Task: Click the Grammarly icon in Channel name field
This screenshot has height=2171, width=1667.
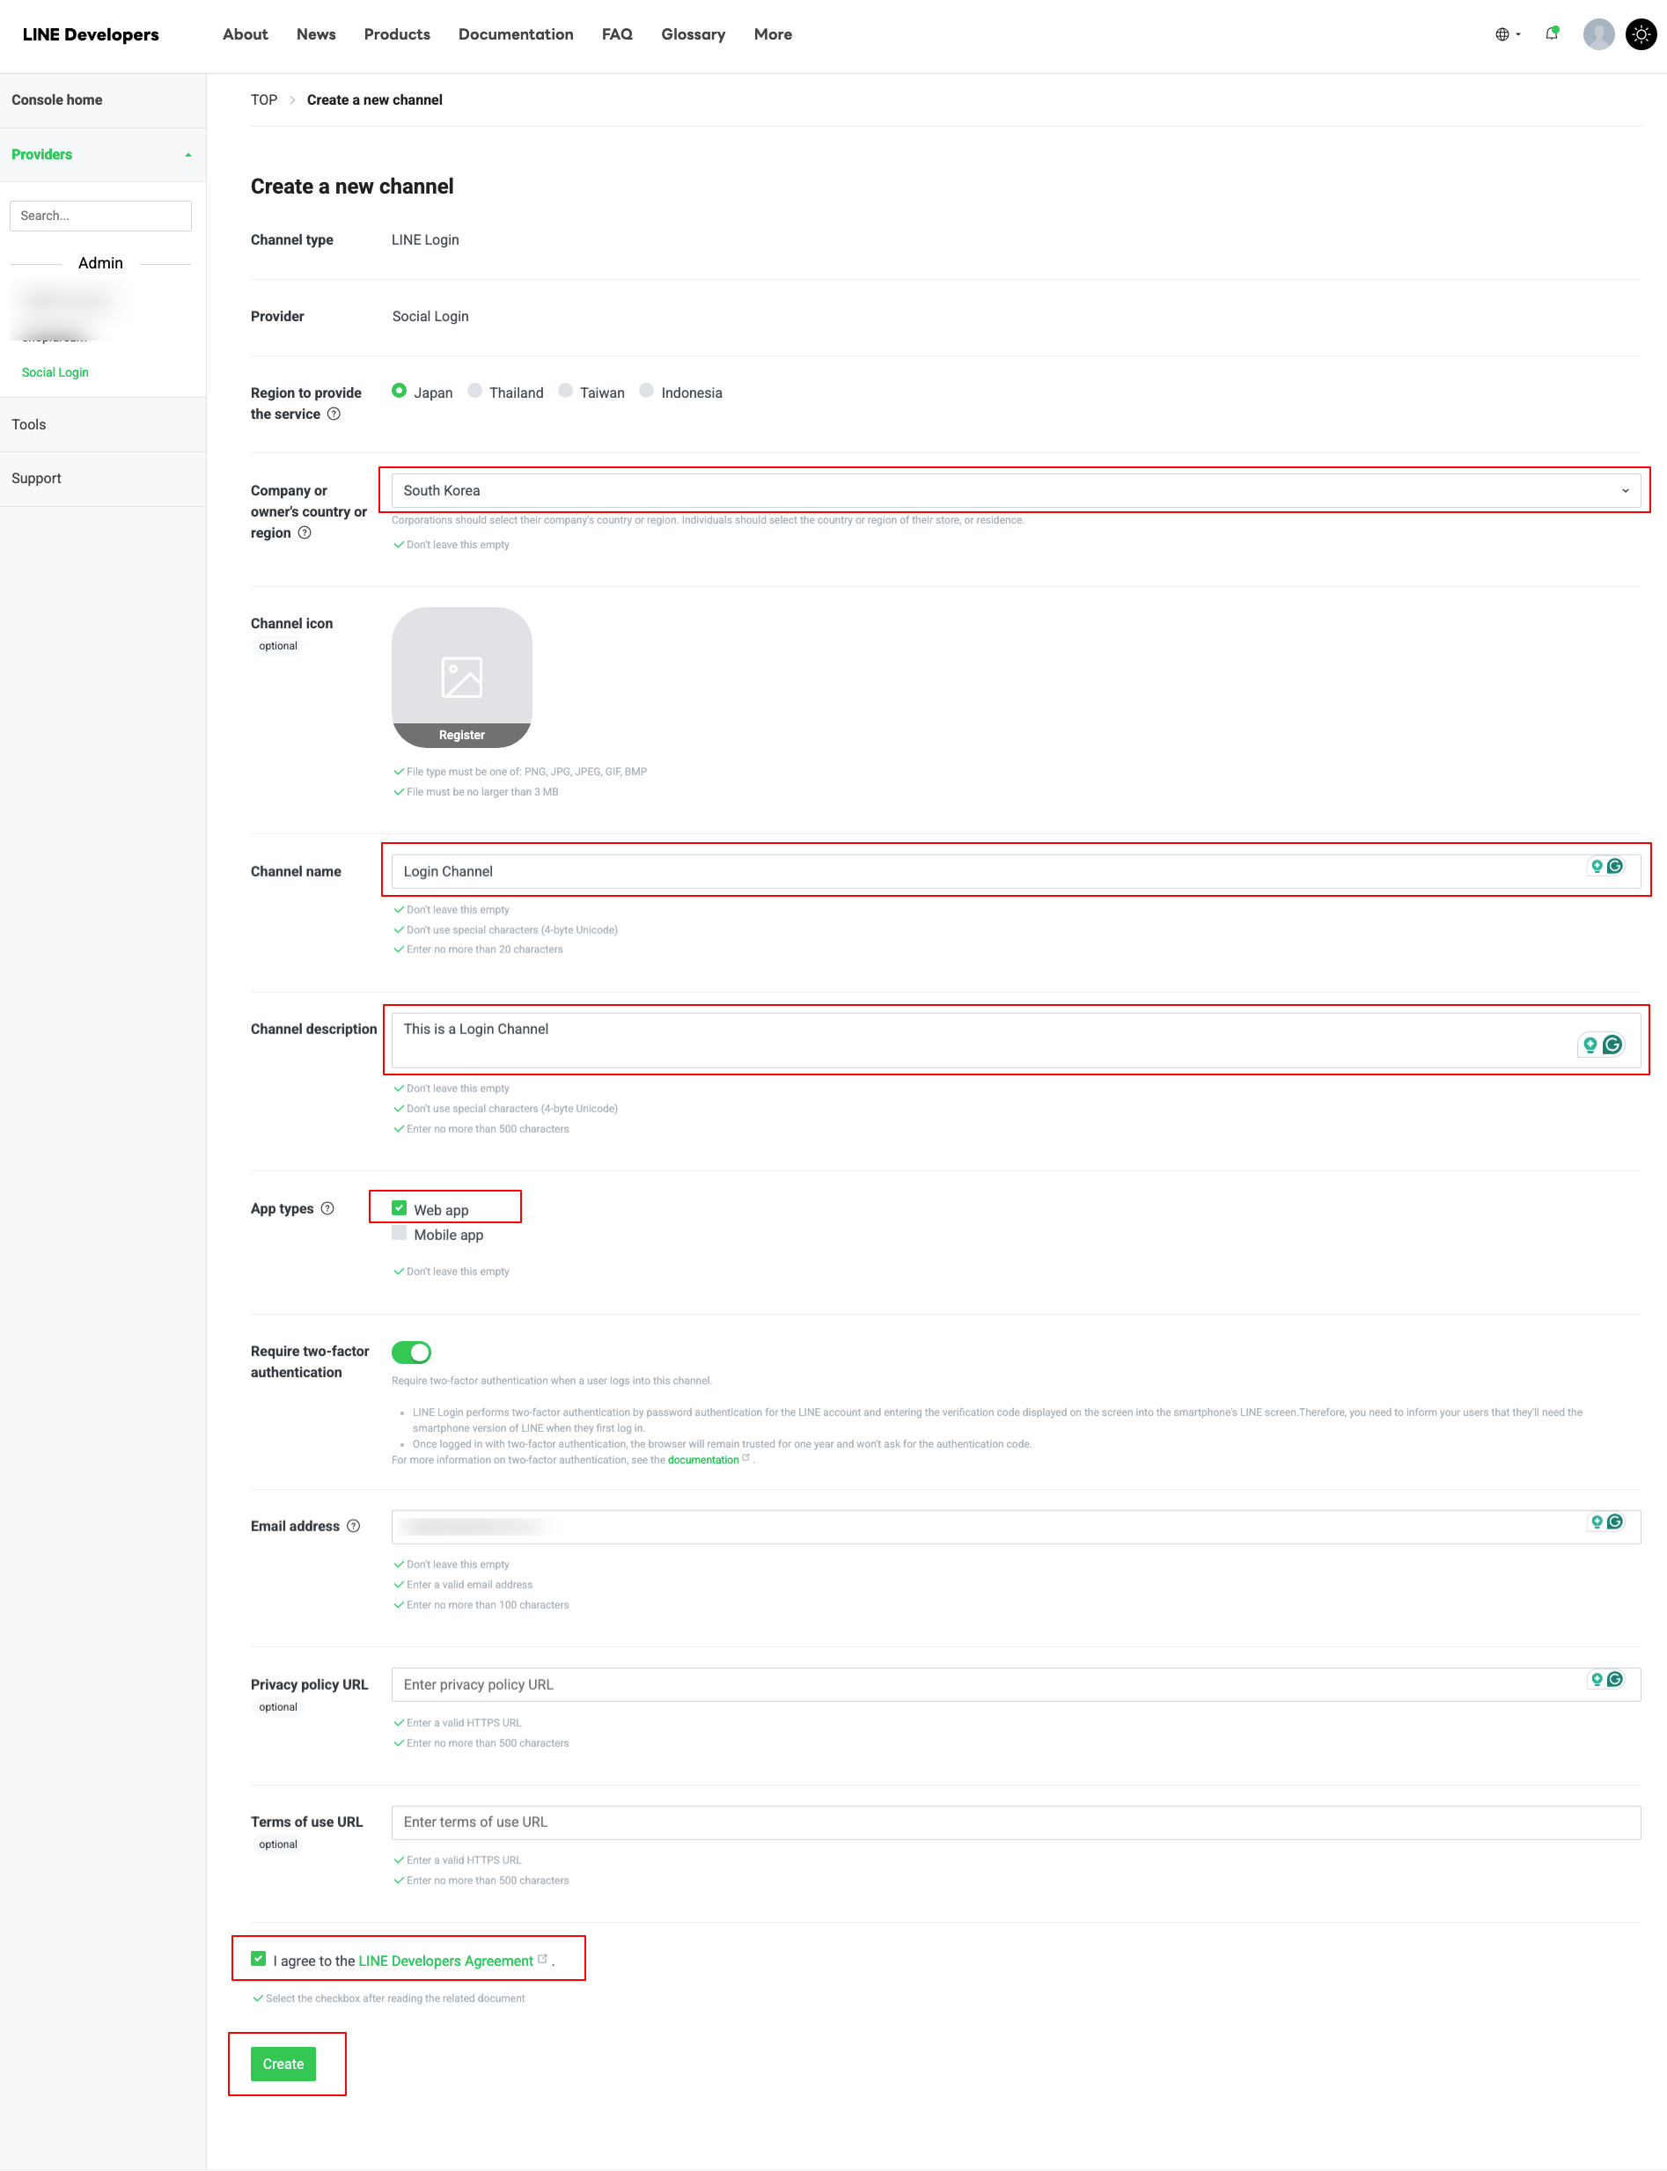Action: coord(1614,866)
